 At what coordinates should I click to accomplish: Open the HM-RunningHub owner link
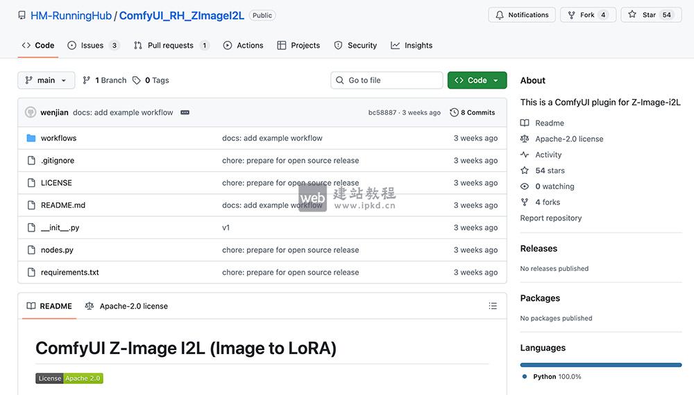(x=71, y=15)
